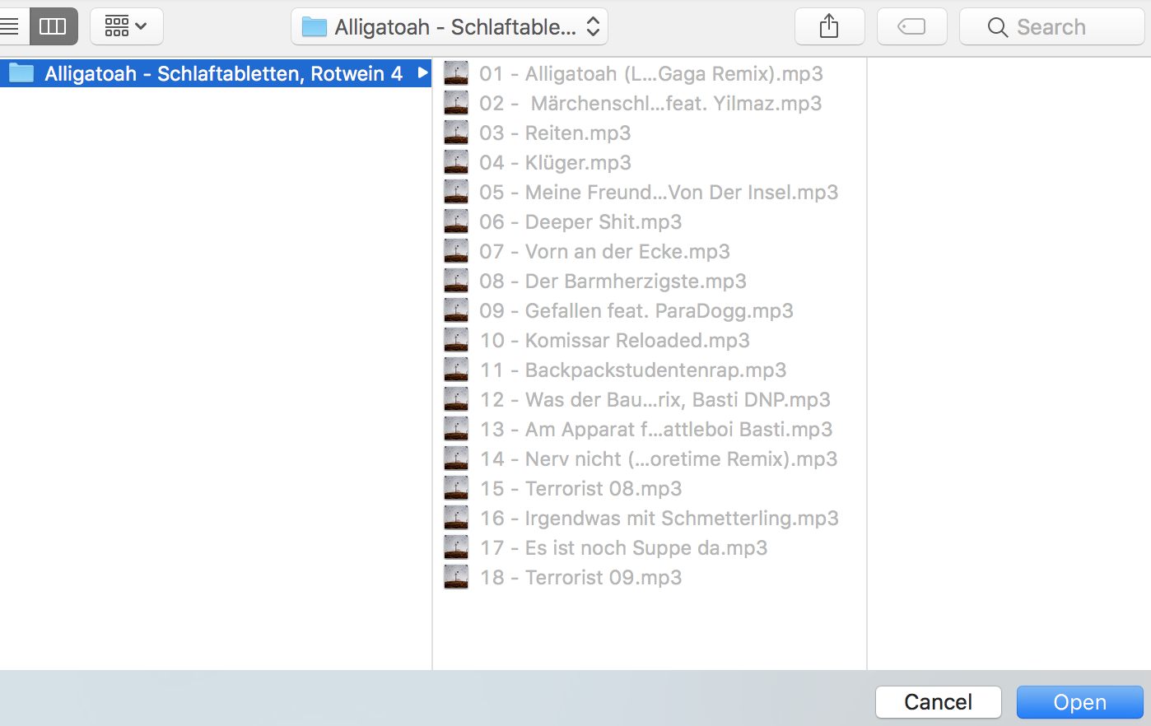Open the item arrangement dropdown
The height and width of the screenshot is (726, 1151).
coord(126,26)
